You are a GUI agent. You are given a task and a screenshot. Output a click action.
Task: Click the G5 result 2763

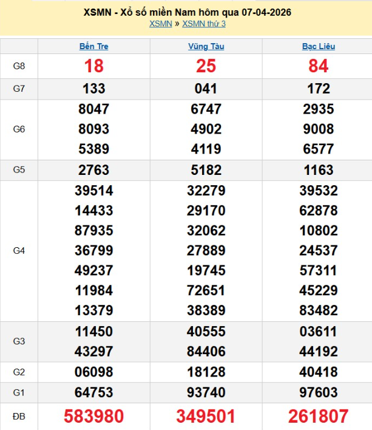tap(94, 169)
